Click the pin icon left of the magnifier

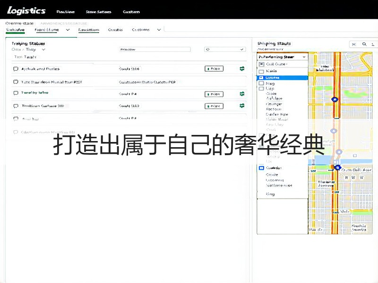coord(353,44)
